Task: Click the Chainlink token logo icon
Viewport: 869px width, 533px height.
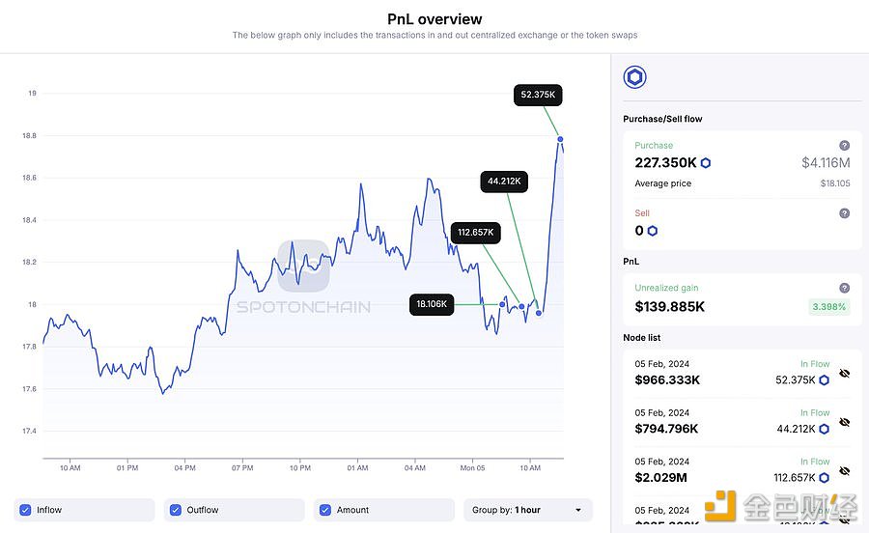Action: 634,77
